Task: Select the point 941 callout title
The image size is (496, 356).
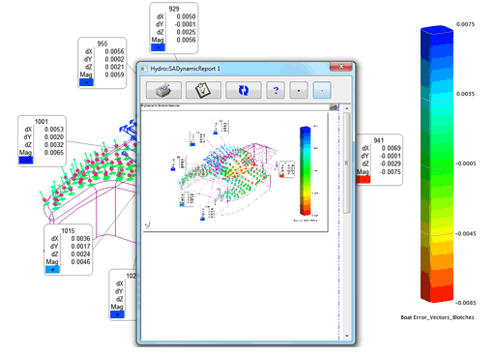Action: coord(379,140)
